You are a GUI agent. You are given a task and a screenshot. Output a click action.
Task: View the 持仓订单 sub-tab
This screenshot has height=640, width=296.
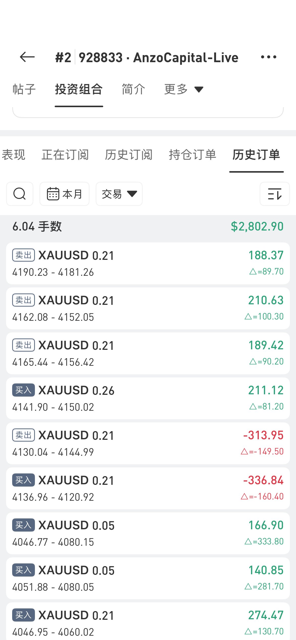pos(193,154)
